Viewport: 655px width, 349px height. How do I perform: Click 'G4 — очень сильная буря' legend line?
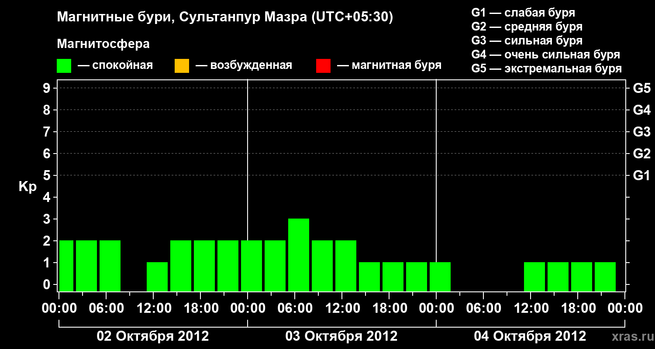546,55
